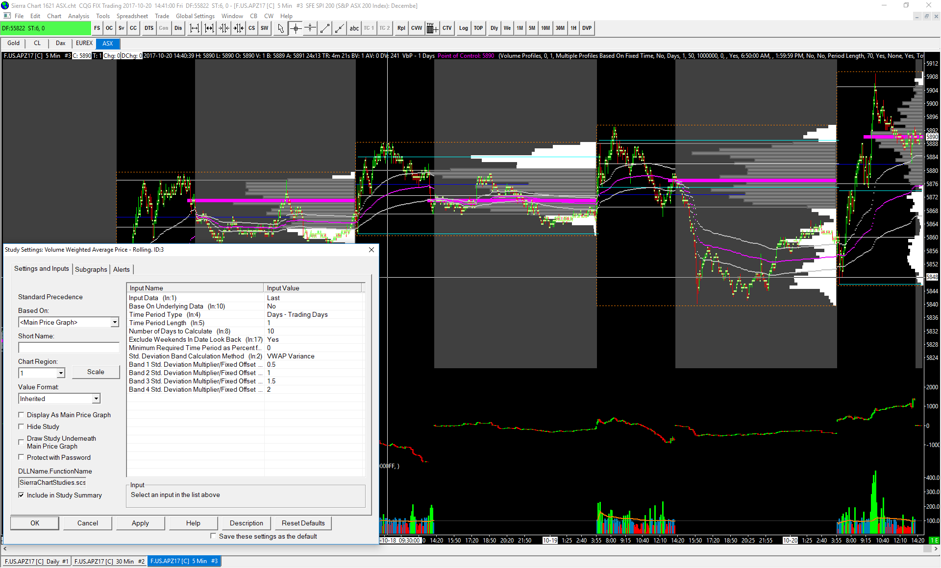
Task: Open the Value Format dropdown
Action: point(96,399)
